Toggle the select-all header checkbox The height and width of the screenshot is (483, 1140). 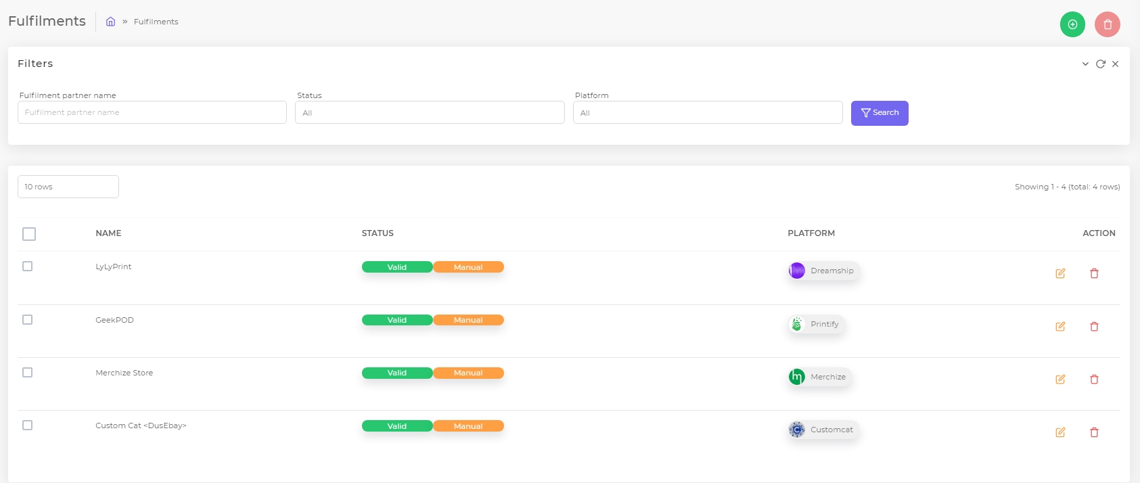point(29,234)
